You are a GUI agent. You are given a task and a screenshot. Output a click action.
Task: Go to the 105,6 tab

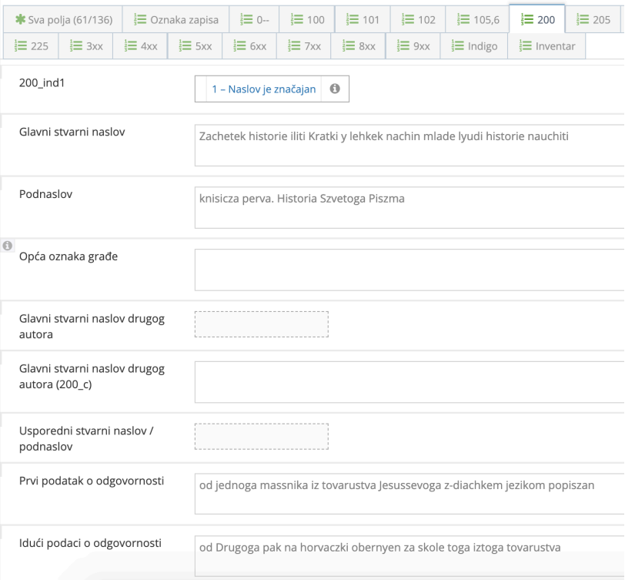480,19
